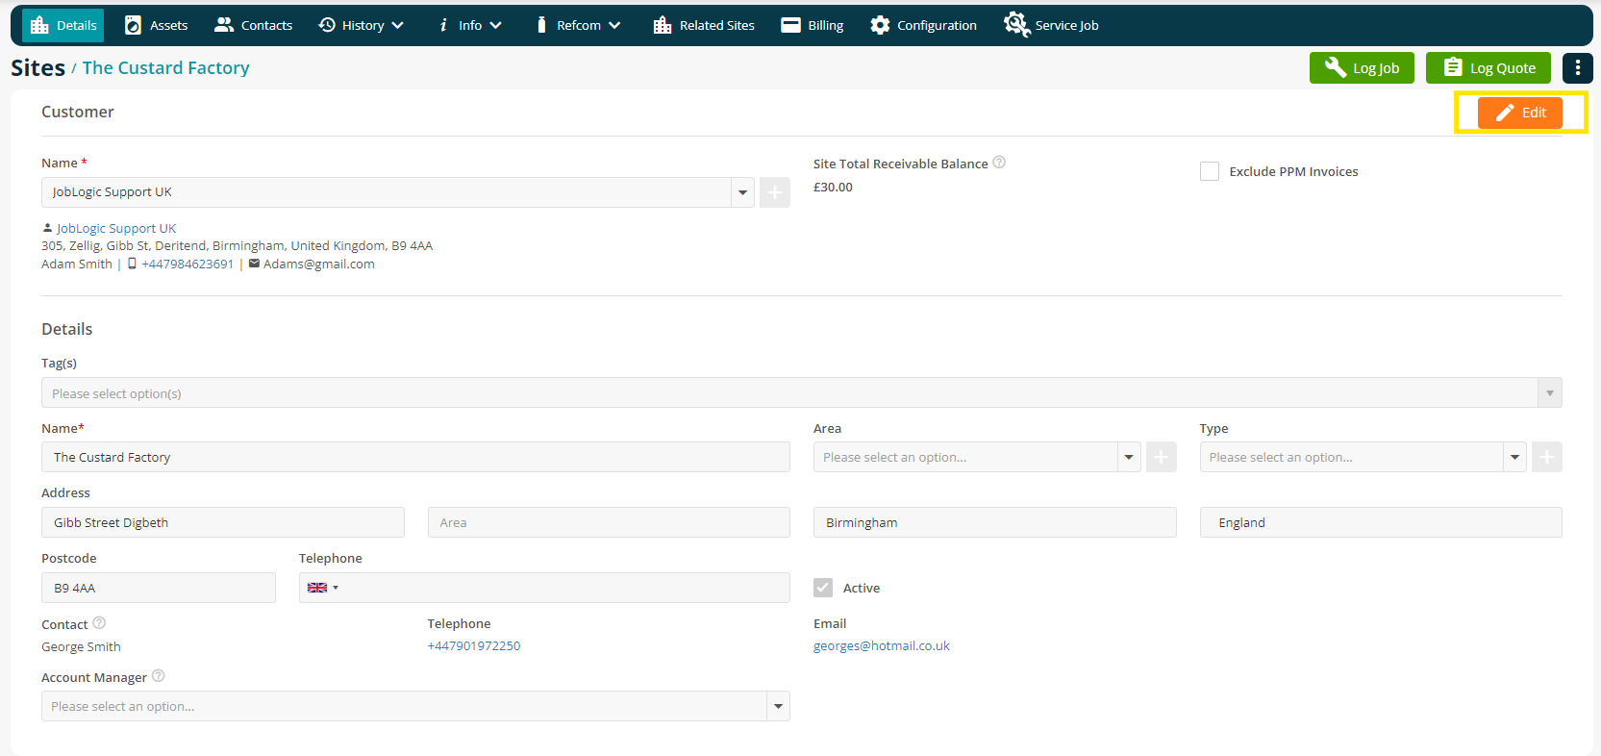Click the orange Edit button
This screenshot has height=756, width=1601.
pyautogui.click(x=1520, y=113)
